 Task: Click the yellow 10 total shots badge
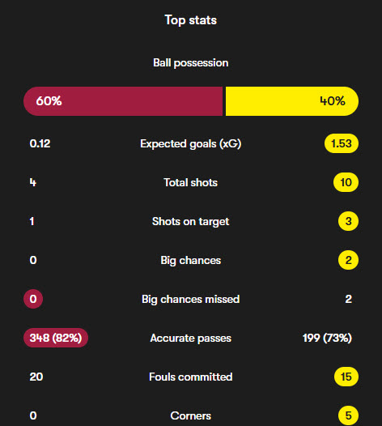click(x=346, y=182)
